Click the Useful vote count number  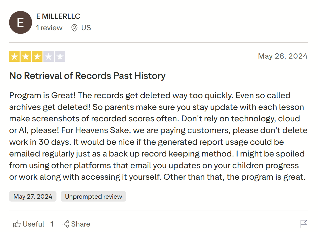coord(52,224)
